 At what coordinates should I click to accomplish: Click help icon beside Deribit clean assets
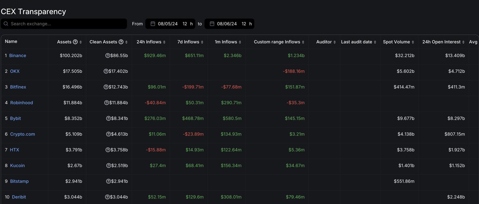tap(107, 197)
